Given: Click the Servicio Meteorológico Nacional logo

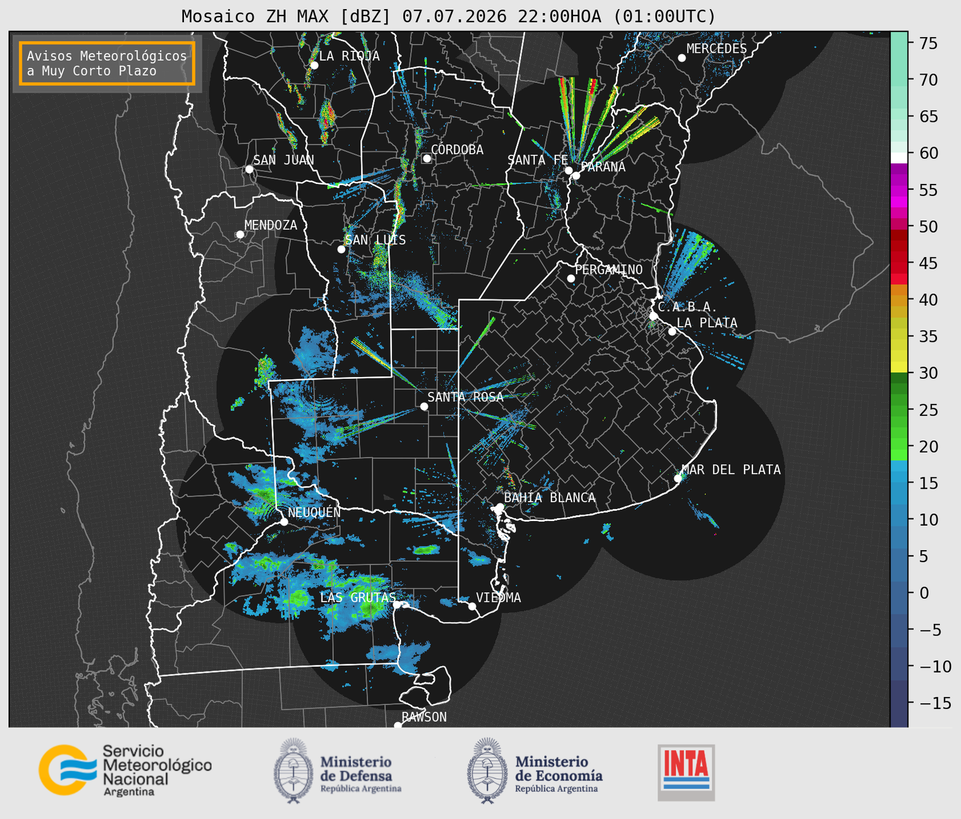Looking at the screenshot, I should (125, 770).
